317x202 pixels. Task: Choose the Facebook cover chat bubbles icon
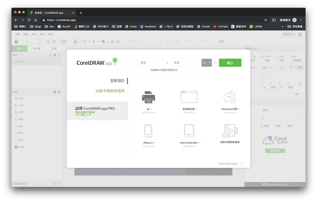(x=230, y=97)
